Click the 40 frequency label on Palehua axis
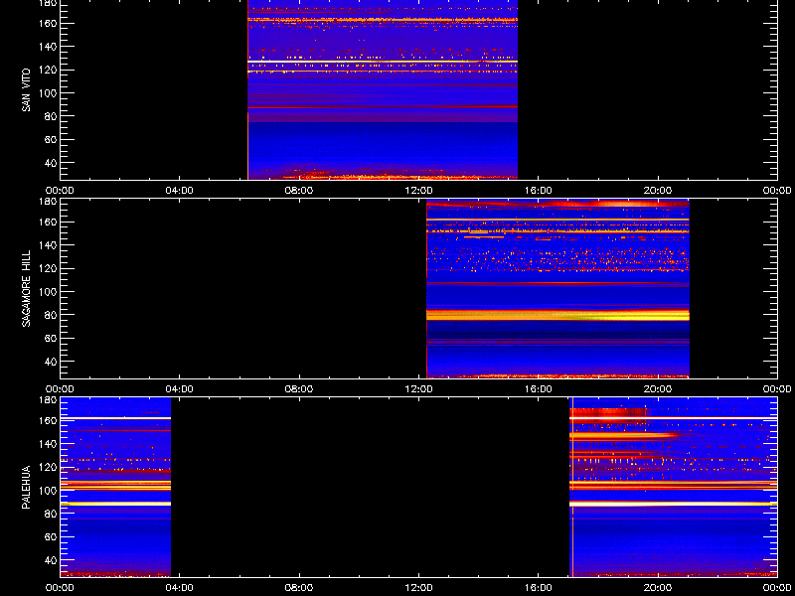Screen dimensions: 795x596 (50, 560)
